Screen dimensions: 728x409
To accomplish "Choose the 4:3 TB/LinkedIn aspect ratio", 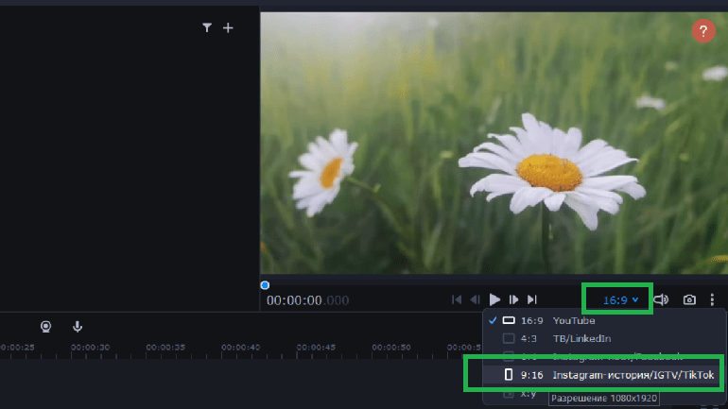I will click(567, 338).
